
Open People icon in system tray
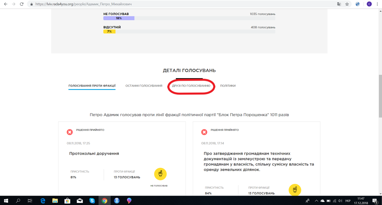(x=308, y=201)
